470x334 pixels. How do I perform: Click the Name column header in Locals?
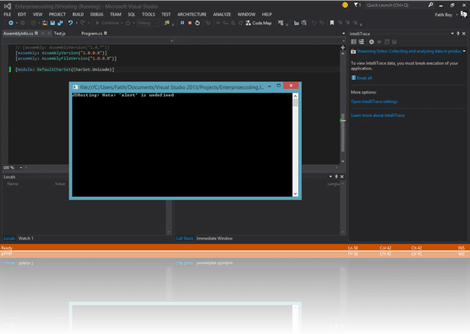tap(13, 183)
